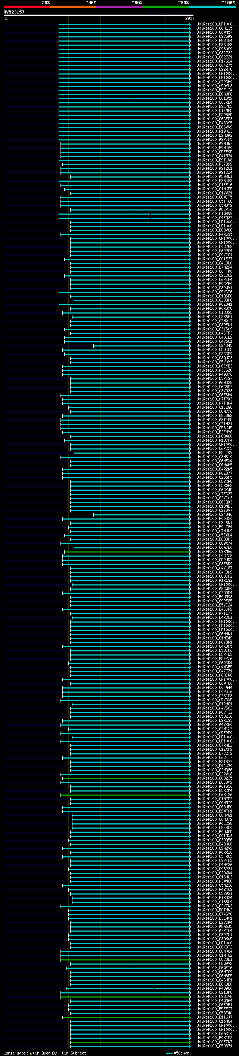Screen dimensions: 239x1056
Task: Select hit label UniRef100_P83484
Action: coord(214,40)
